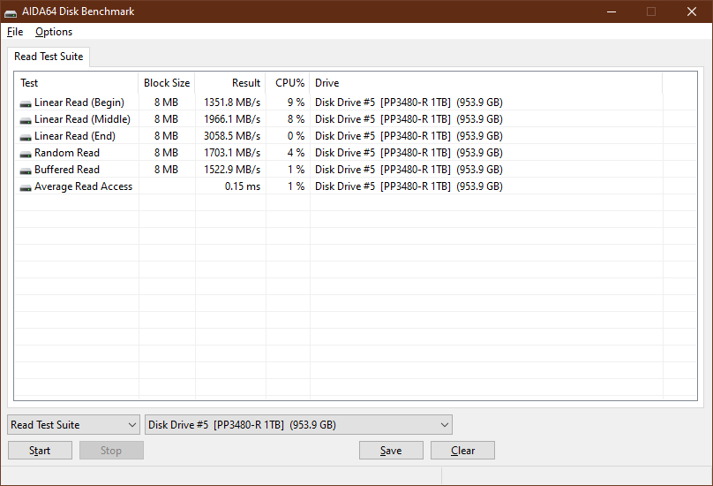Screen dimensions: 713x486
Task: Sort by the Test column header
Action: coord(77,83)
